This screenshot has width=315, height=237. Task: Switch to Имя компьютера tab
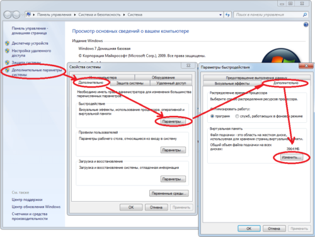pyautogui.click(x=103, y=78)
